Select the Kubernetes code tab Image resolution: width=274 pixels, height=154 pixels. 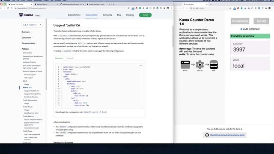[59, 58]
